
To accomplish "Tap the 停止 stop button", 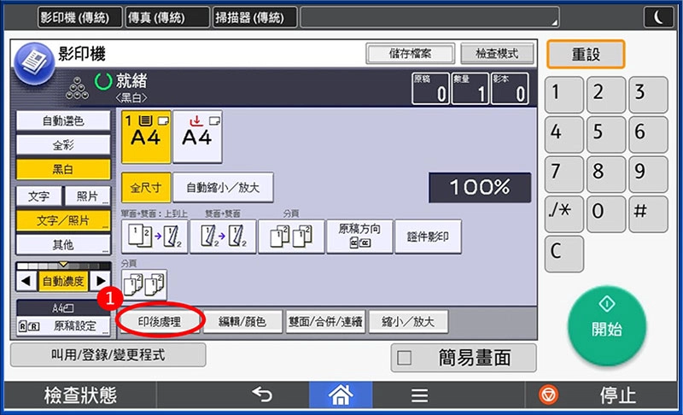I will 603,395.
